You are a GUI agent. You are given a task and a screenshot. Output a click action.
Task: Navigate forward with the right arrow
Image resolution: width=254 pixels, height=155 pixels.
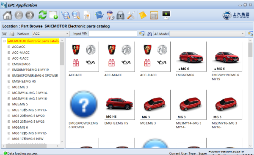(x=30, y=15)
